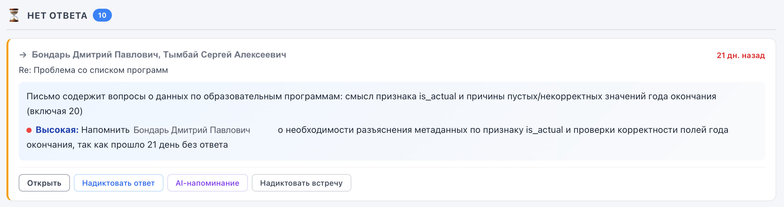Viewport: 784px width, 207px height.
Task: Open the email via Открыть button
Action: pos(44,183)
